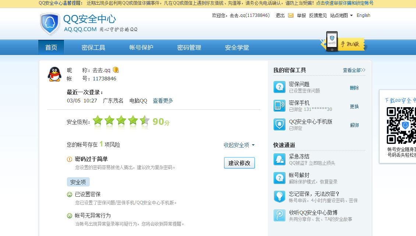Open 收听QQ安全中心微博 link text
The image size is (416, 236).
coord(313,213)
